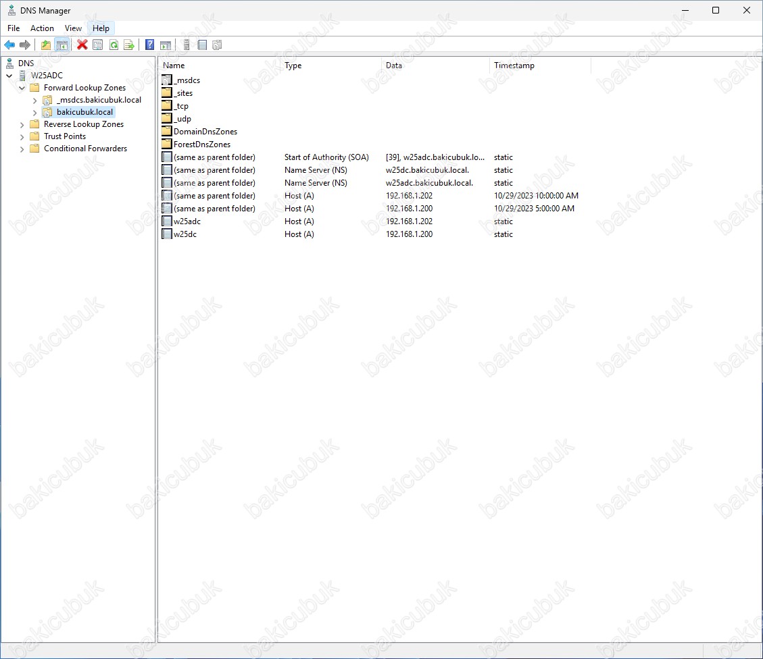Click the Export List toolbar icon
The height and width of the screenshot is (659, 763).
click(129, 45)
